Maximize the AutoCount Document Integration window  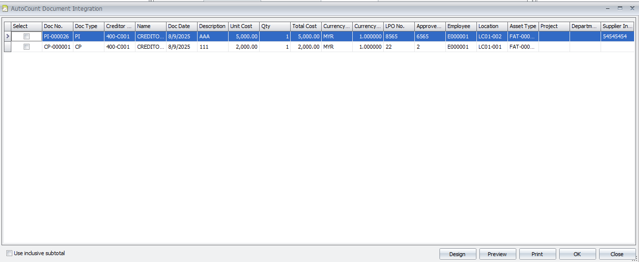[x=620, y=8]
